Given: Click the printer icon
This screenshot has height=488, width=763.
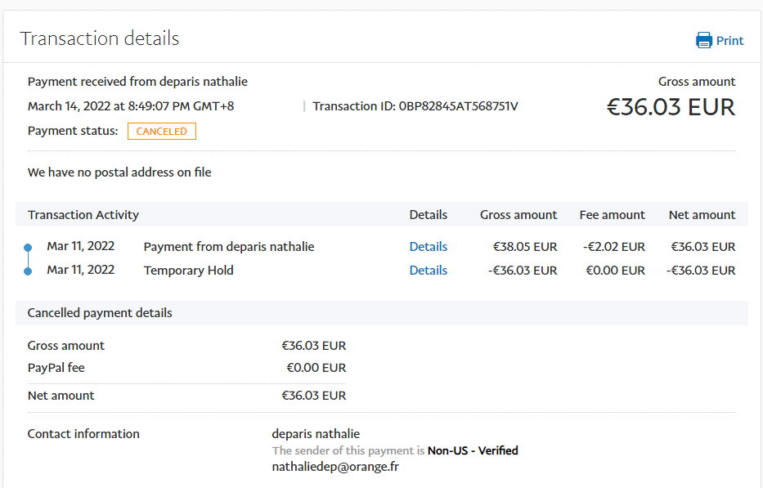Looking at the screenshot, I should point(703,40).
